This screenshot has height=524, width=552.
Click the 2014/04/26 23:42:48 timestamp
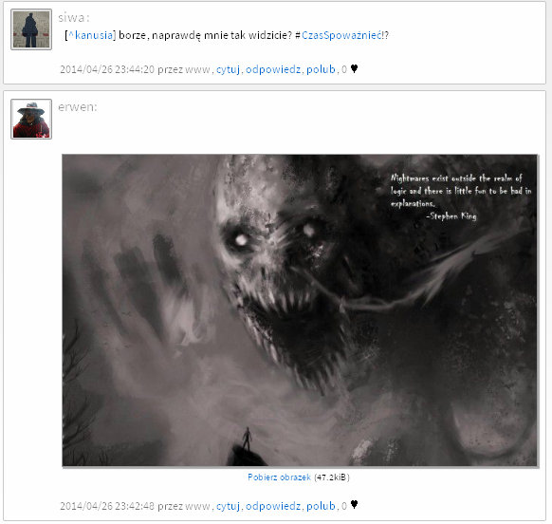tap(107, 506)
